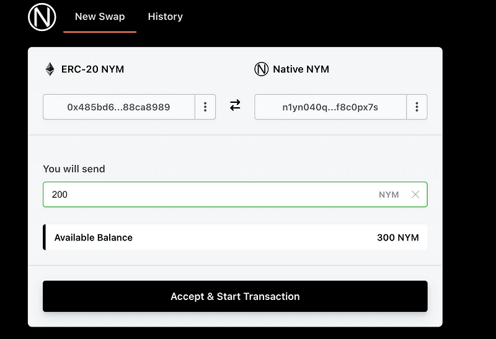Image resolution: width=496 pixels, height=339 pixels.
Task: Click the NYM currency suffix in amount field
Action: pyautogui.click(x=389, y=195)
